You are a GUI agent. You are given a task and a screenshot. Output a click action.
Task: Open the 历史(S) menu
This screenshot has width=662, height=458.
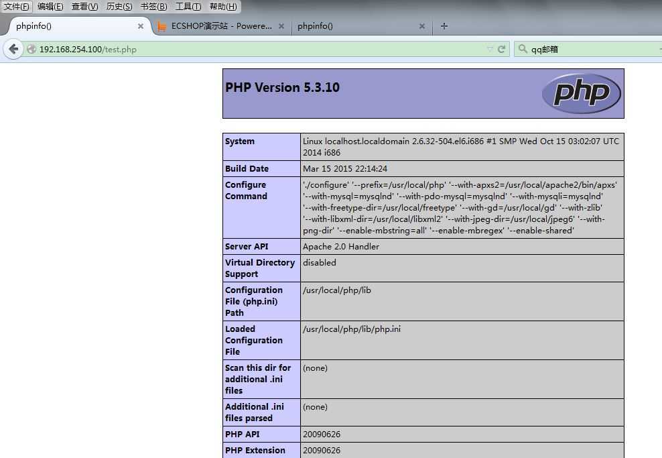[119, 6]
